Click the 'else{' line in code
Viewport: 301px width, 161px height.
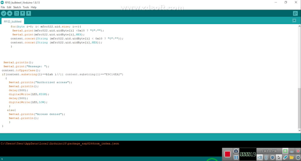[12, 110]
